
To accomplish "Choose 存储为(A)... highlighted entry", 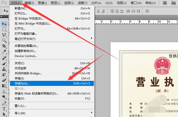I will point(52,84).
